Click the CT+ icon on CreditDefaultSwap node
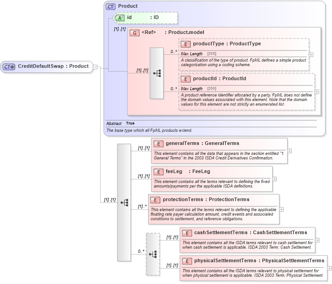 click(9, 67)
